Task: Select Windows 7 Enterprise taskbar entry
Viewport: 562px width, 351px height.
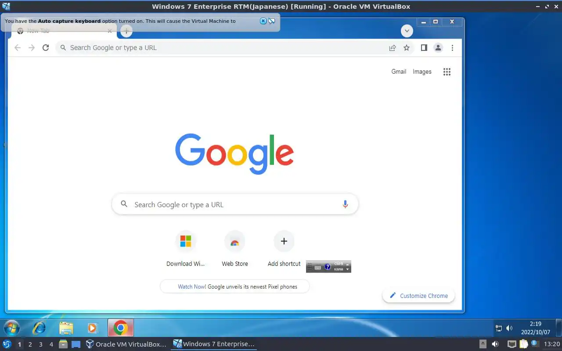Action: tap(213, 344)
